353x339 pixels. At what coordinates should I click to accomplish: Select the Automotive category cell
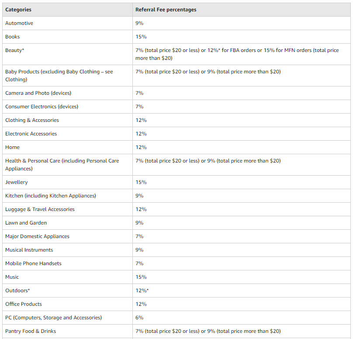pyautogui.click(x=19, y=23)
